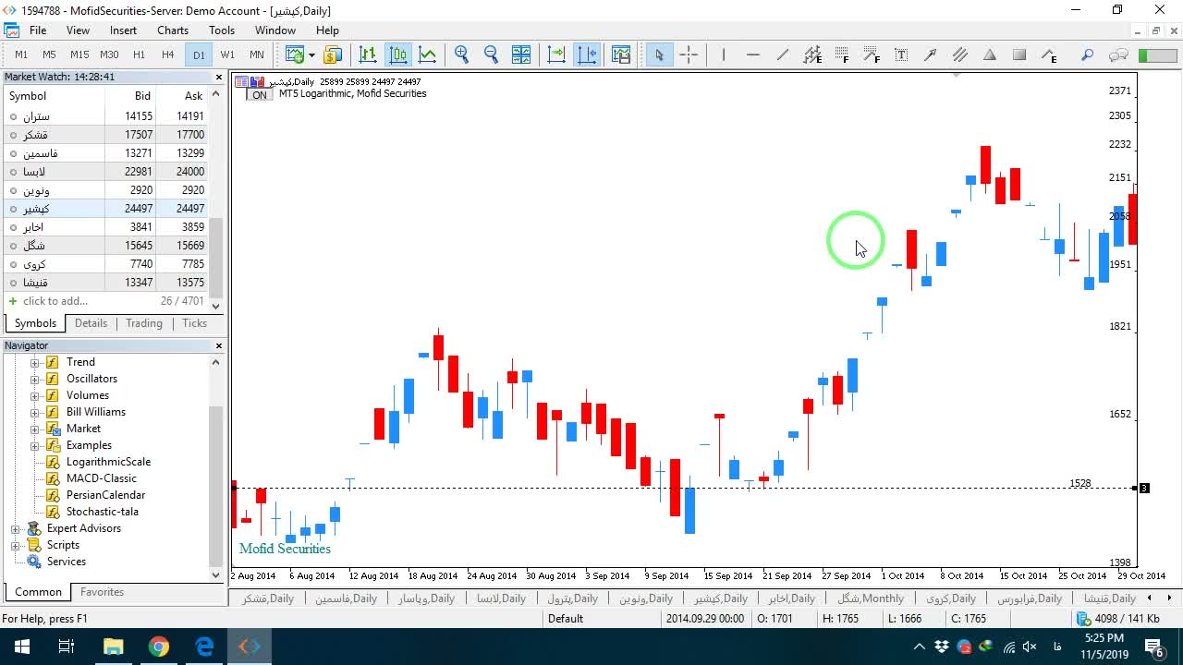Switch timeframe to MN monthly
Image resolution: width=1183 pixels, height=665 pixels.
point(257,54)
